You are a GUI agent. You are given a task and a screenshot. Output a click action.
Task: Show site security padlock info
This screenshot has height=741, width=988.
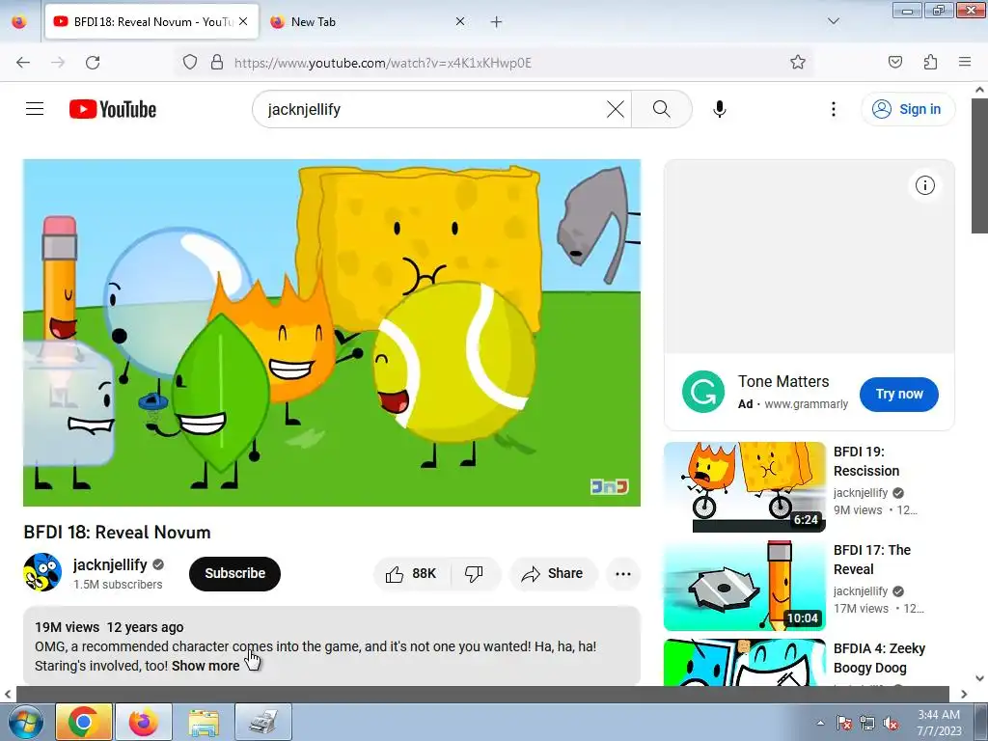pos(217,63)
